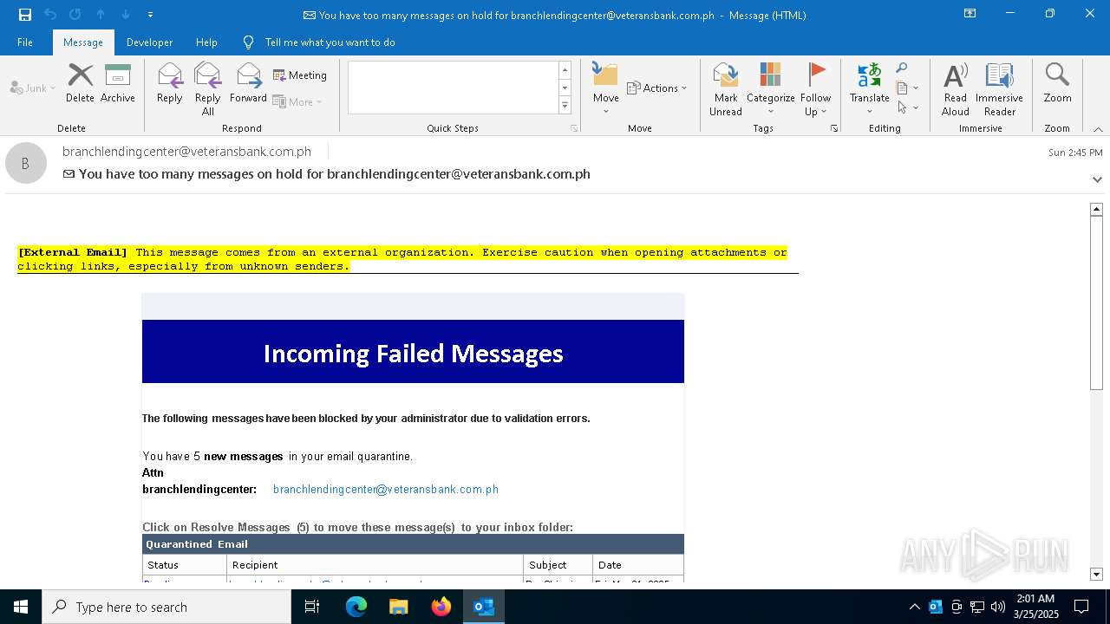Click the Quarantined Email table header
Image resolution: width=1110 pixels, height=624 pixels.
tap(413, 544)
